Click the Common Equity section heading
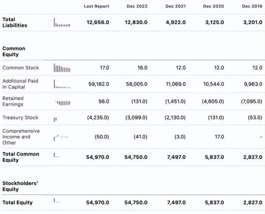The height and width of the screenshot is (214, 265). point(14,52)
